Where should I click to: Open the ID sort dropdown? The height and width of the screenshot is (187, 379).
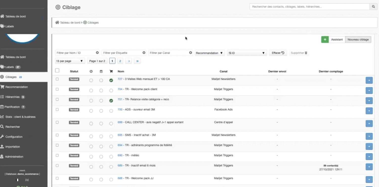point(247,53)
